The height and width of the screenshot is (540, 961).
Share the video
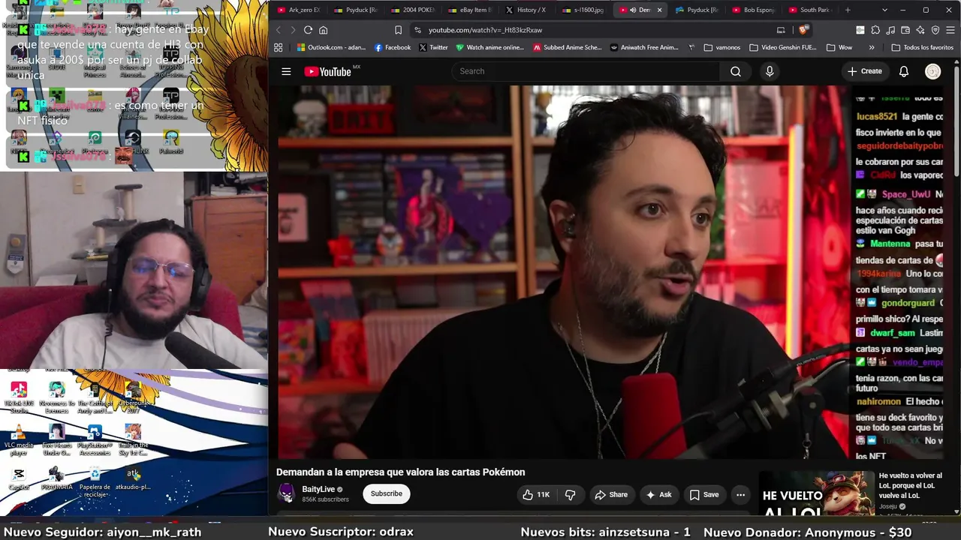coord(610,494)
